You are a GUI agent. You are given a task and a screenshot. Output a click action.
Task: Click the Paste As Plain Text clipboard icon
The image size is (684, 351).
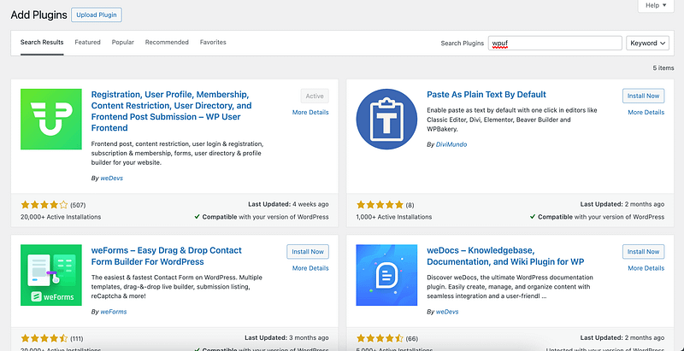pos(386,126)
